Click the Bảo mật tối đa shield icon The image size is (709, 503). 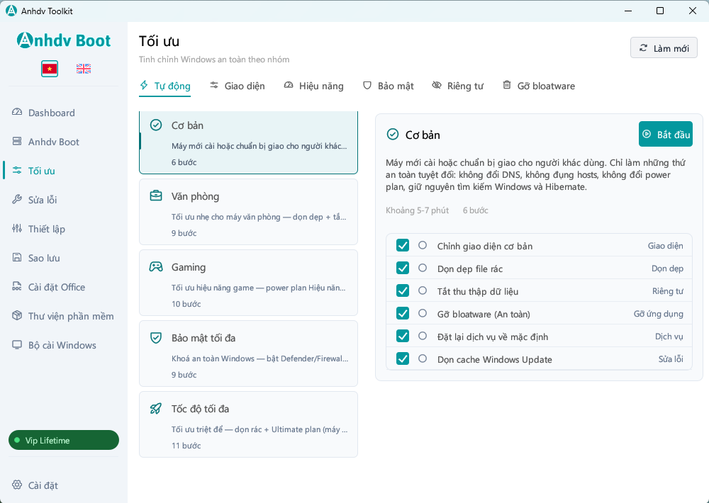[x=156, y=338]
